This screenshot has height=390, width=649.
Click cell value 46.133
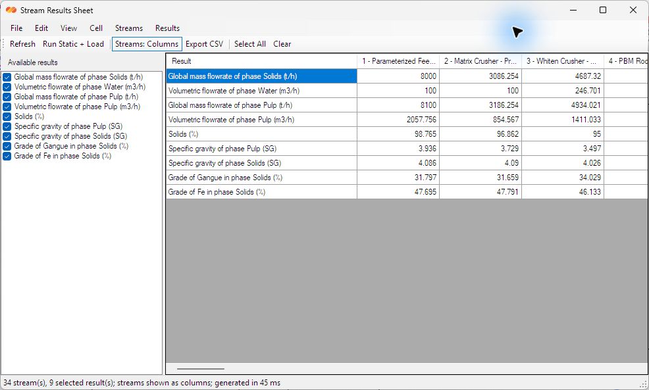pyautogui.click(x=563, y=192)
